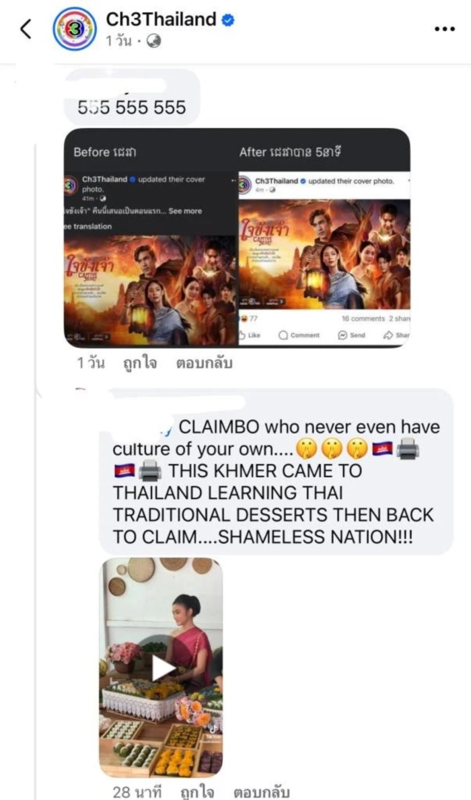This screenshot has height=800, width=471.
Task: Go back using the left arrow
Action: [x=26, y=29]
